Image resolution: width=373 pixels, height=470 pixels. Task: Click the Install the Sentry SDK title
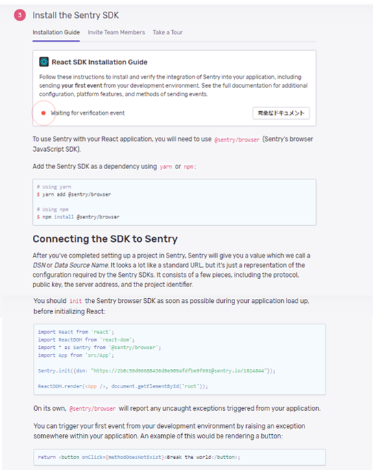(x=75, y=15)
